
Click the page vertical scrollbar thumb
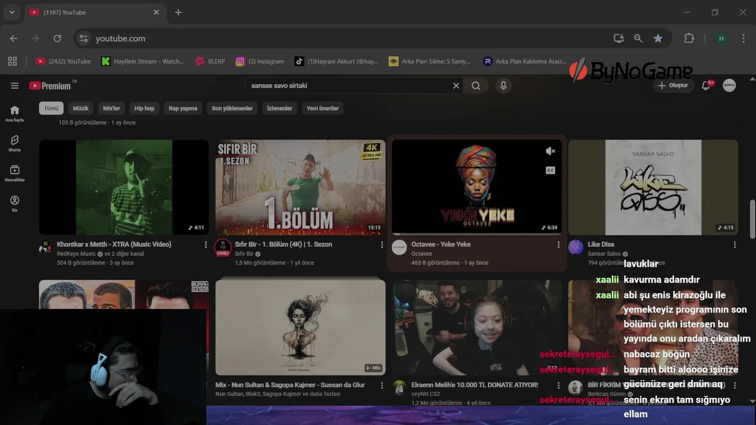pyautogui.click(x=752, y=220)
